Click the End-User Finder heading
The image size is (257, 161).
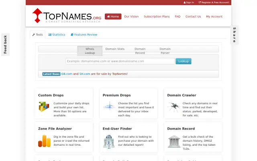pos(117,129)
